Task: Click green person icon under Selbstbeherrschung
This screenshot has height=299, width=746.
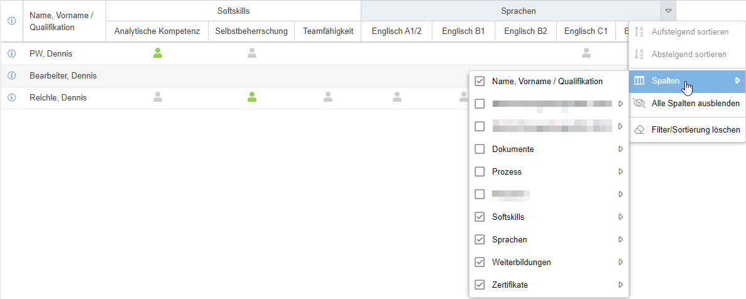Action: pyautogui.click(x=252, y=97)
